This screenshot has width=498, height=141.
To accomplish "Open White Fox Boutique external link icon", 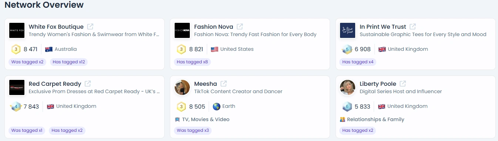I will pyautogui.click(x=90, y=27).
